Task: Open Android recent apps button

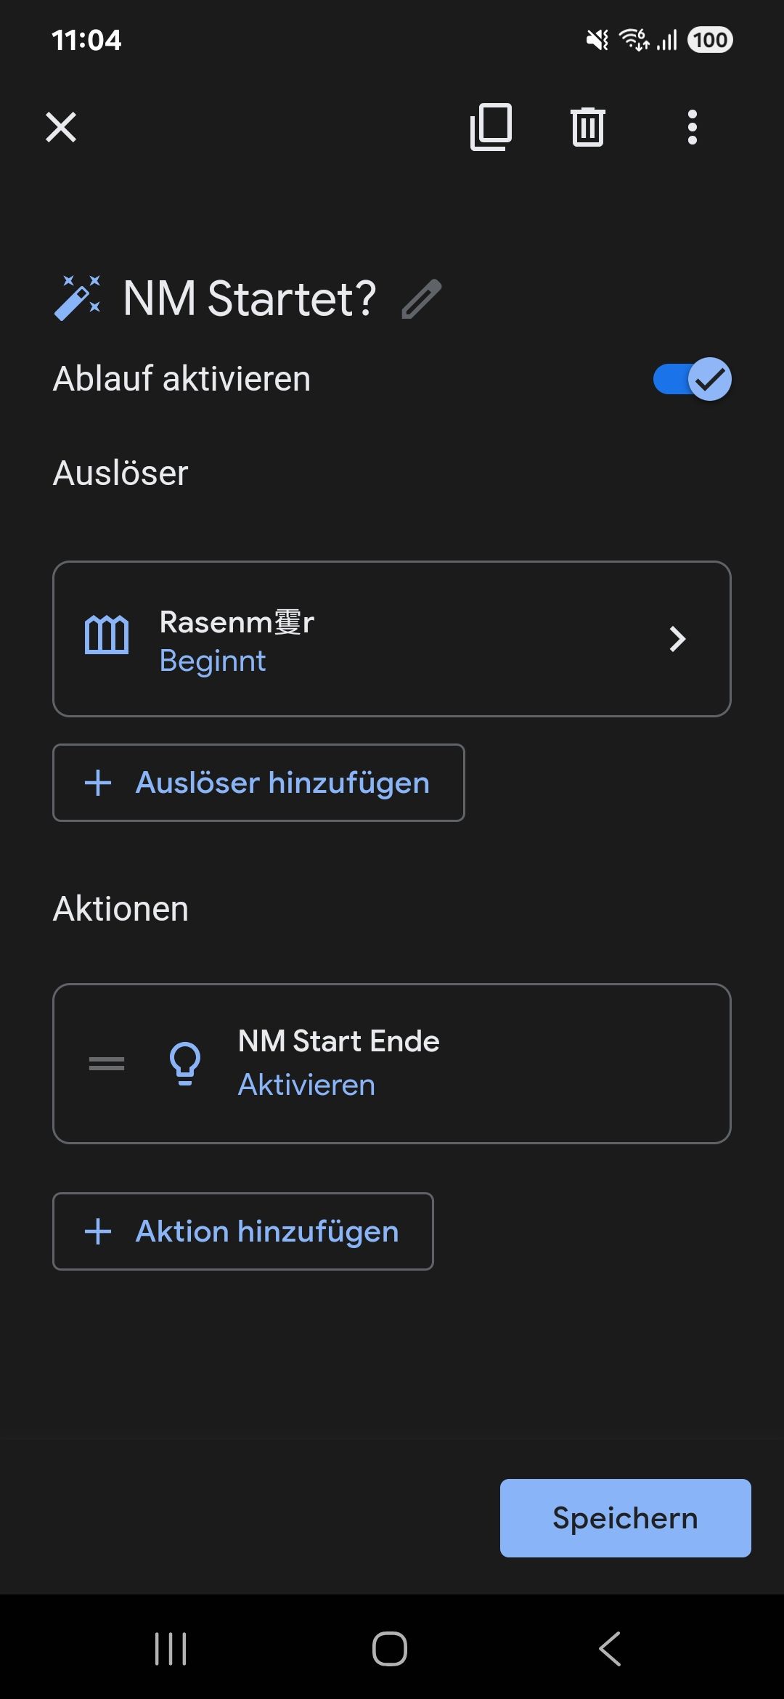Action: [171, 1648]
